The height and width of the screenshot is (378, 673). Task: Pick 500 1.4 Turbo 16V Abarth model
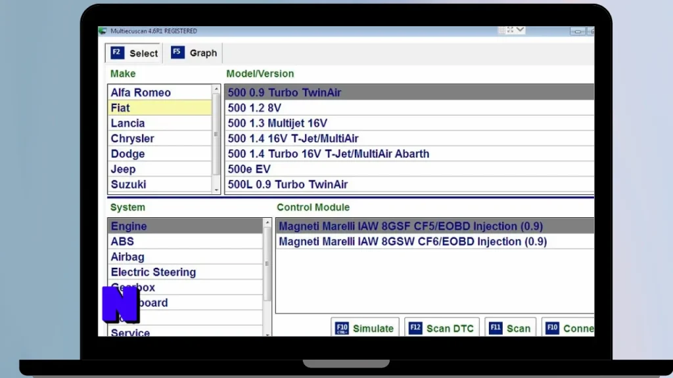tap(409, 154)
